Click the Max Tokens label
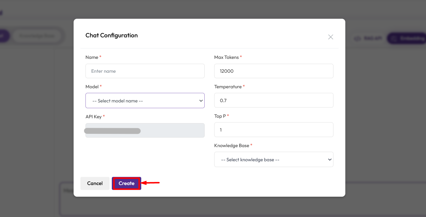 click(226, 57)
